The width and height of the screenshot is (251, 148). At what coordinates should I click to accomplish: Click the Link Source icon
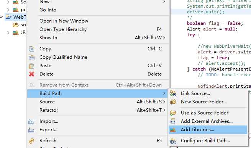click(173, 93)
